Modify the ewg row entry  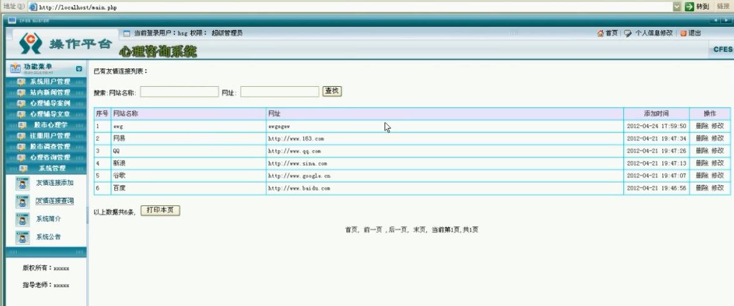718,126
